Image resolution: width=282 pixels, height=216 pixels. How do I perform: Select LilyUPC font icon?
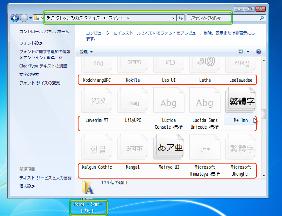tap(133, 100)
